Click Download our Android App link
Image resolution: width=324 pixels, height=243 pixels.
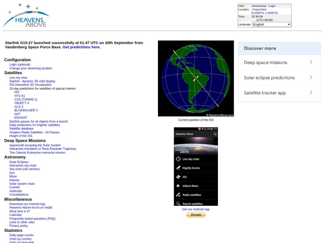click(27, 204)
